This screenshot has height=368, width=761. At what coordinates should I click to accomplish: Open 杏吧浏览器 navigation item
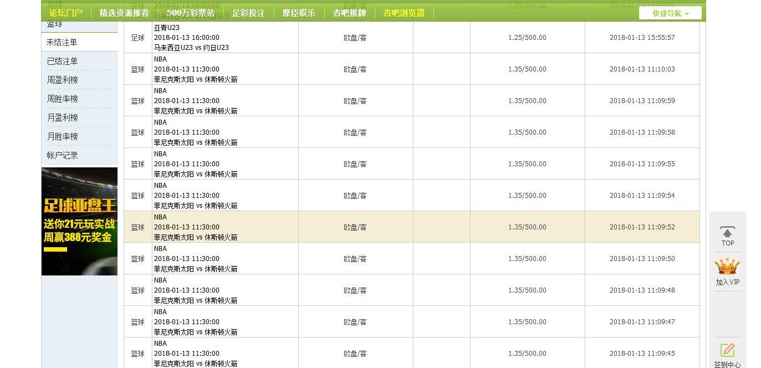404,13
